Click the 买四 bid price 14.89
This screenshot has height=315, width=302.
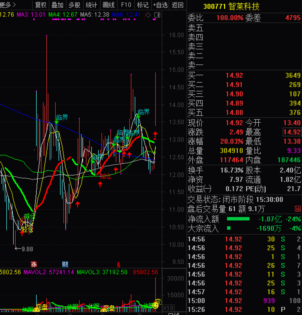[x=234, y=103]
